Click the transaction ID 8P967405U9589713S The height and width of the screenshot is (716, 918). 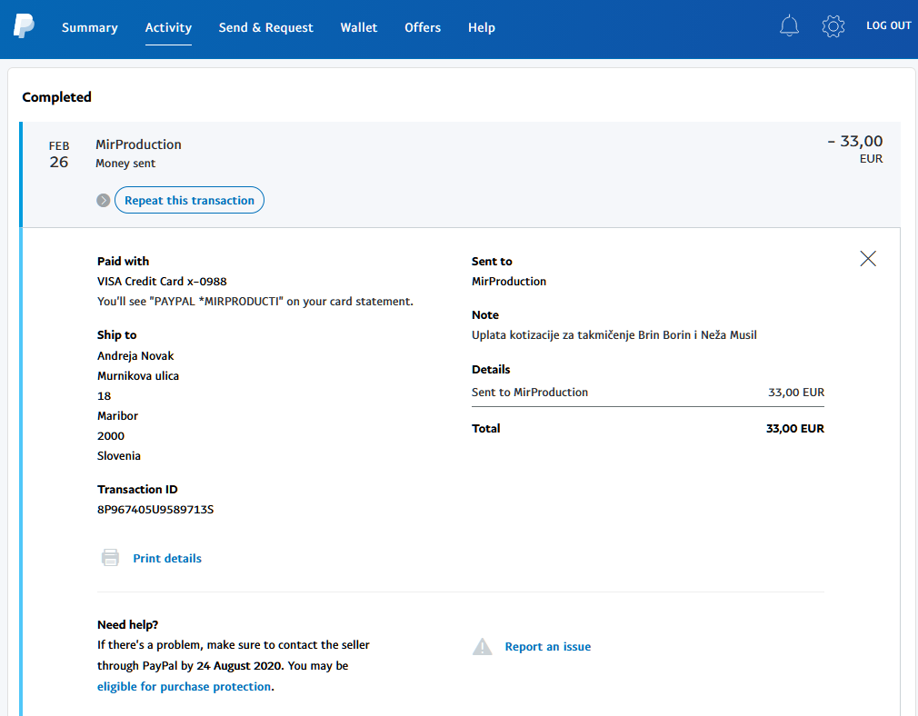pyautogui.click(x=155, y=510)
